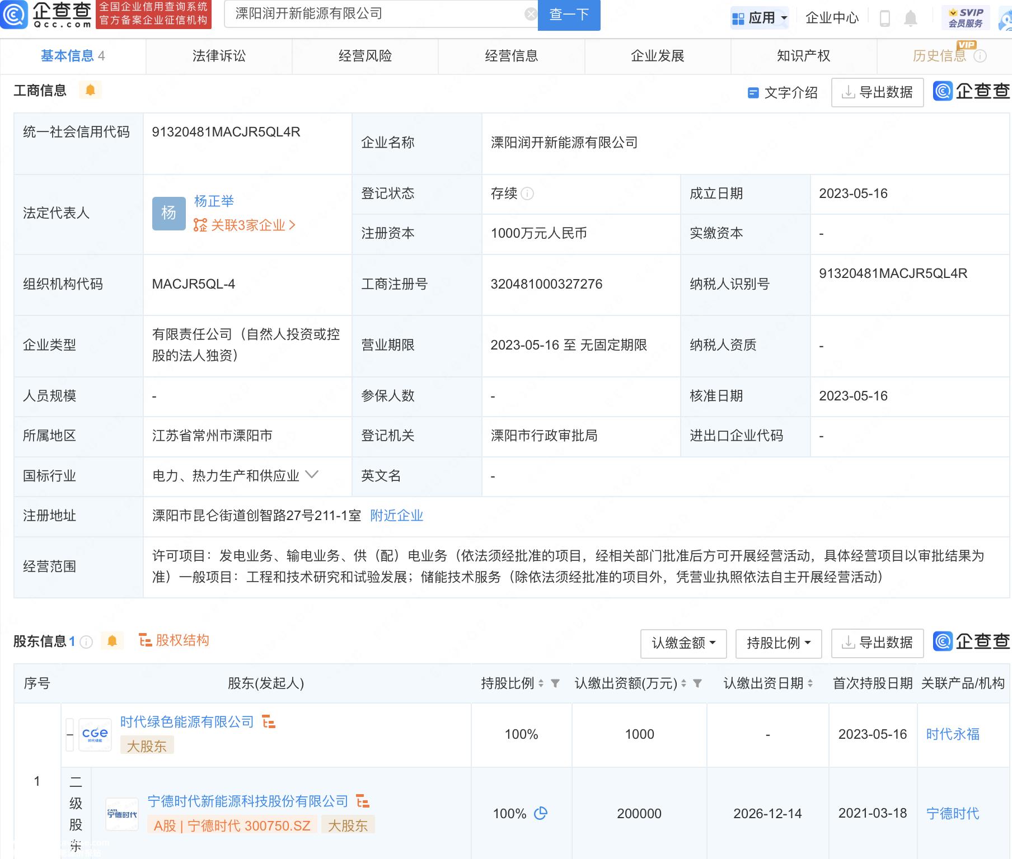Image resolution: width=1012 pixels, height=859 pixels.
Task: Open the notifications bell in header
Action: tap(911, 18)
